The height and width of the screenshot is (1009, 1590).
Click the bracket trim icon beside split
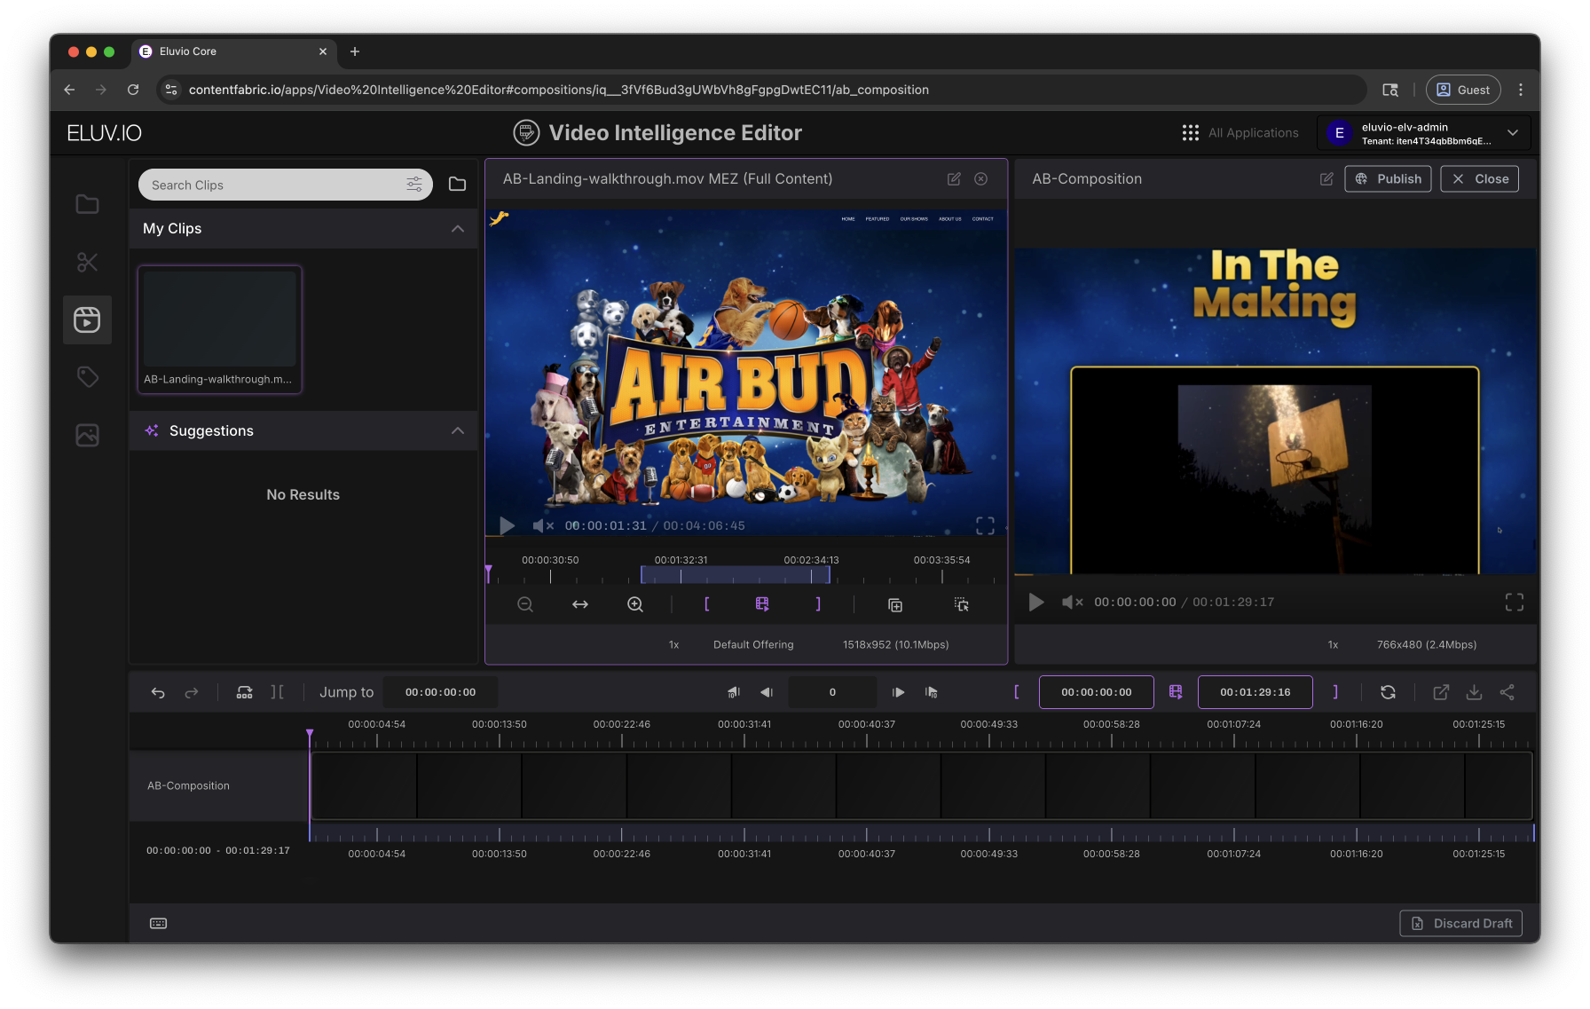point(278,692)
